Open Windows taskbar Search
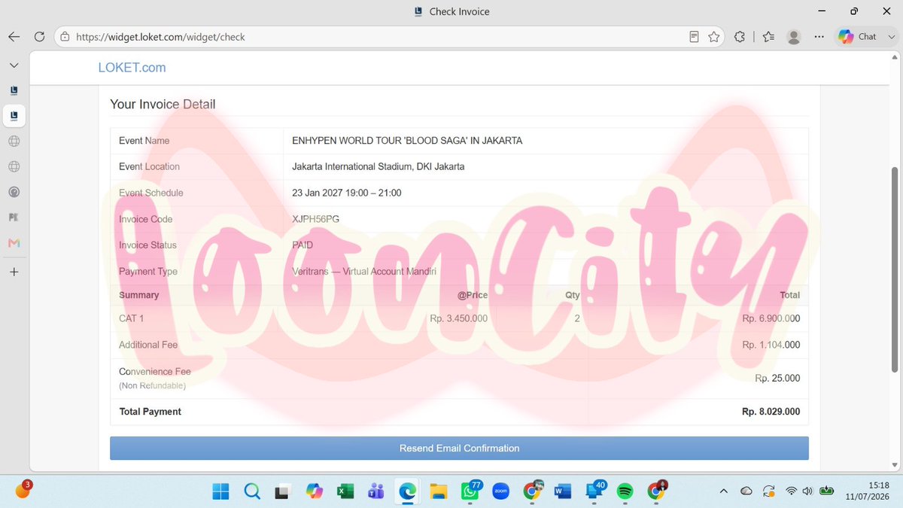The height and width of the screenshot is (508, 903). (x=252, y=491)
